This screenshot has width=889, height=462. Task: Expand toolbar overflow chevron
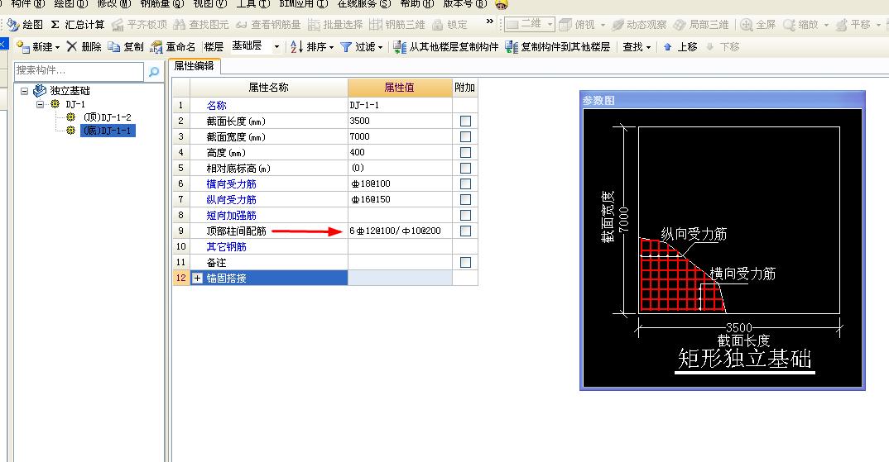[x=490, y=21]
